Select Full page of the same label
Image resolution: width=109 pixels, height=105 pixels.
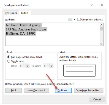pyautogui.click(x=24, y=57)
